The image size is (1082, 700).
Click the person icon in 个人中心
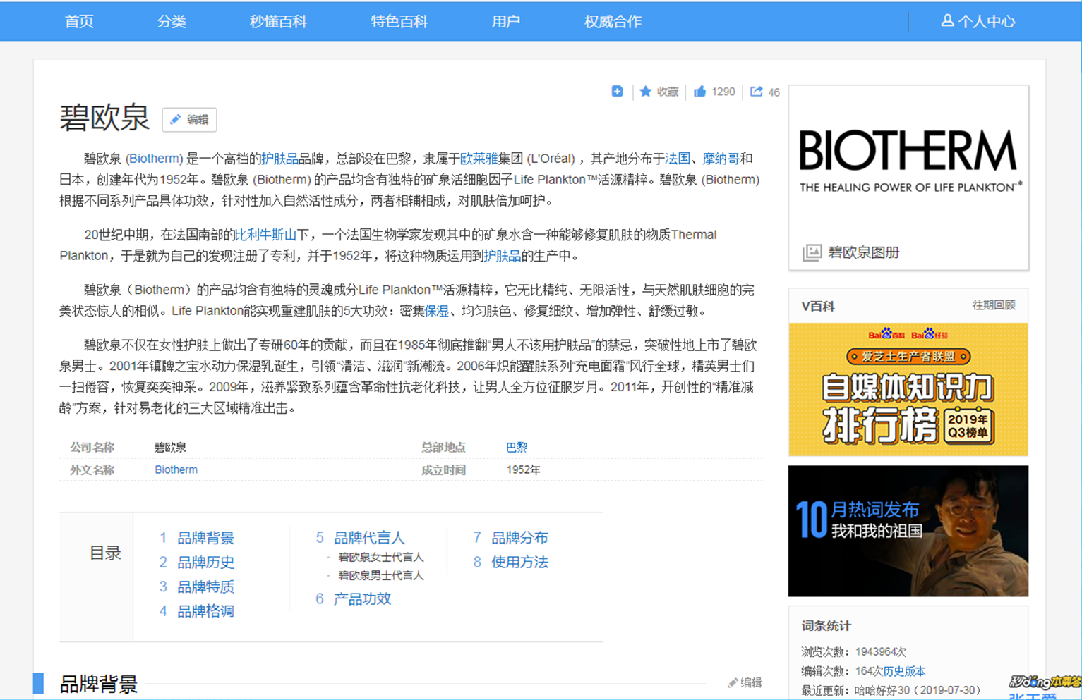click(947, 21)
